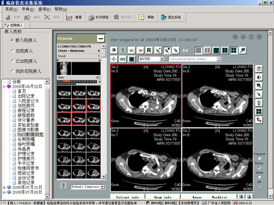This screenshot has height=205, width=274.
Task: Advance to next images with the double-right arrow
Action: pos(140,50)
